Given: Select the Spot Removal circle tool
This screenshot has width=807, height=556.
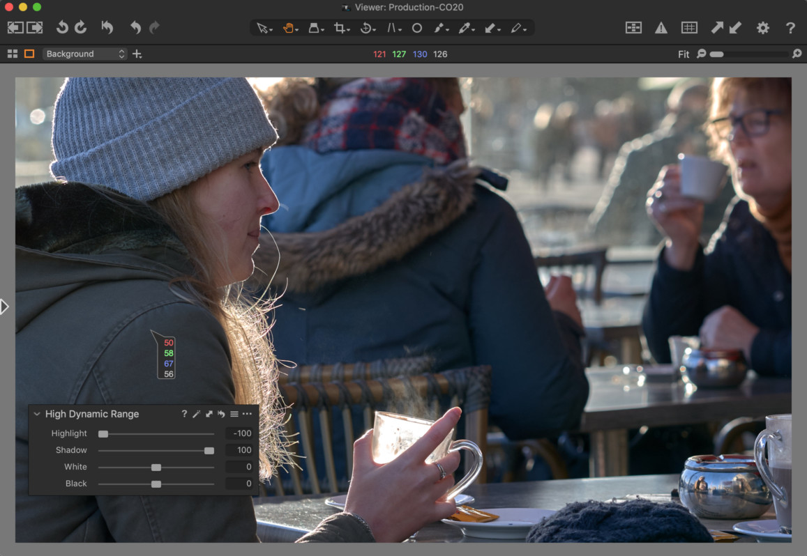Looking at the screenshot, I should [x=417, y=28].
